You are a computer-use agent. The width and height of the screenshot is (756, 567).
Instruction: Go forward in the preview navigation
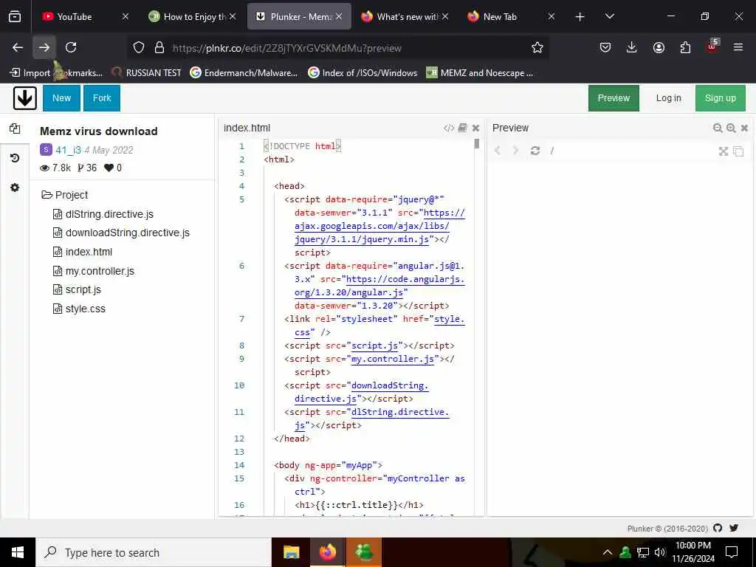(x=515, y=151)
